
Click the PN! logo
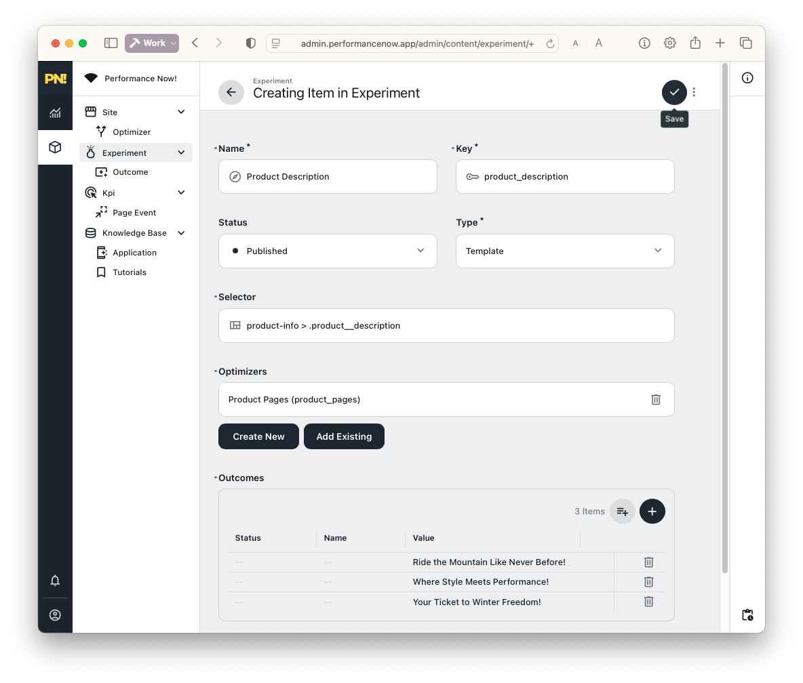[56, 79]
